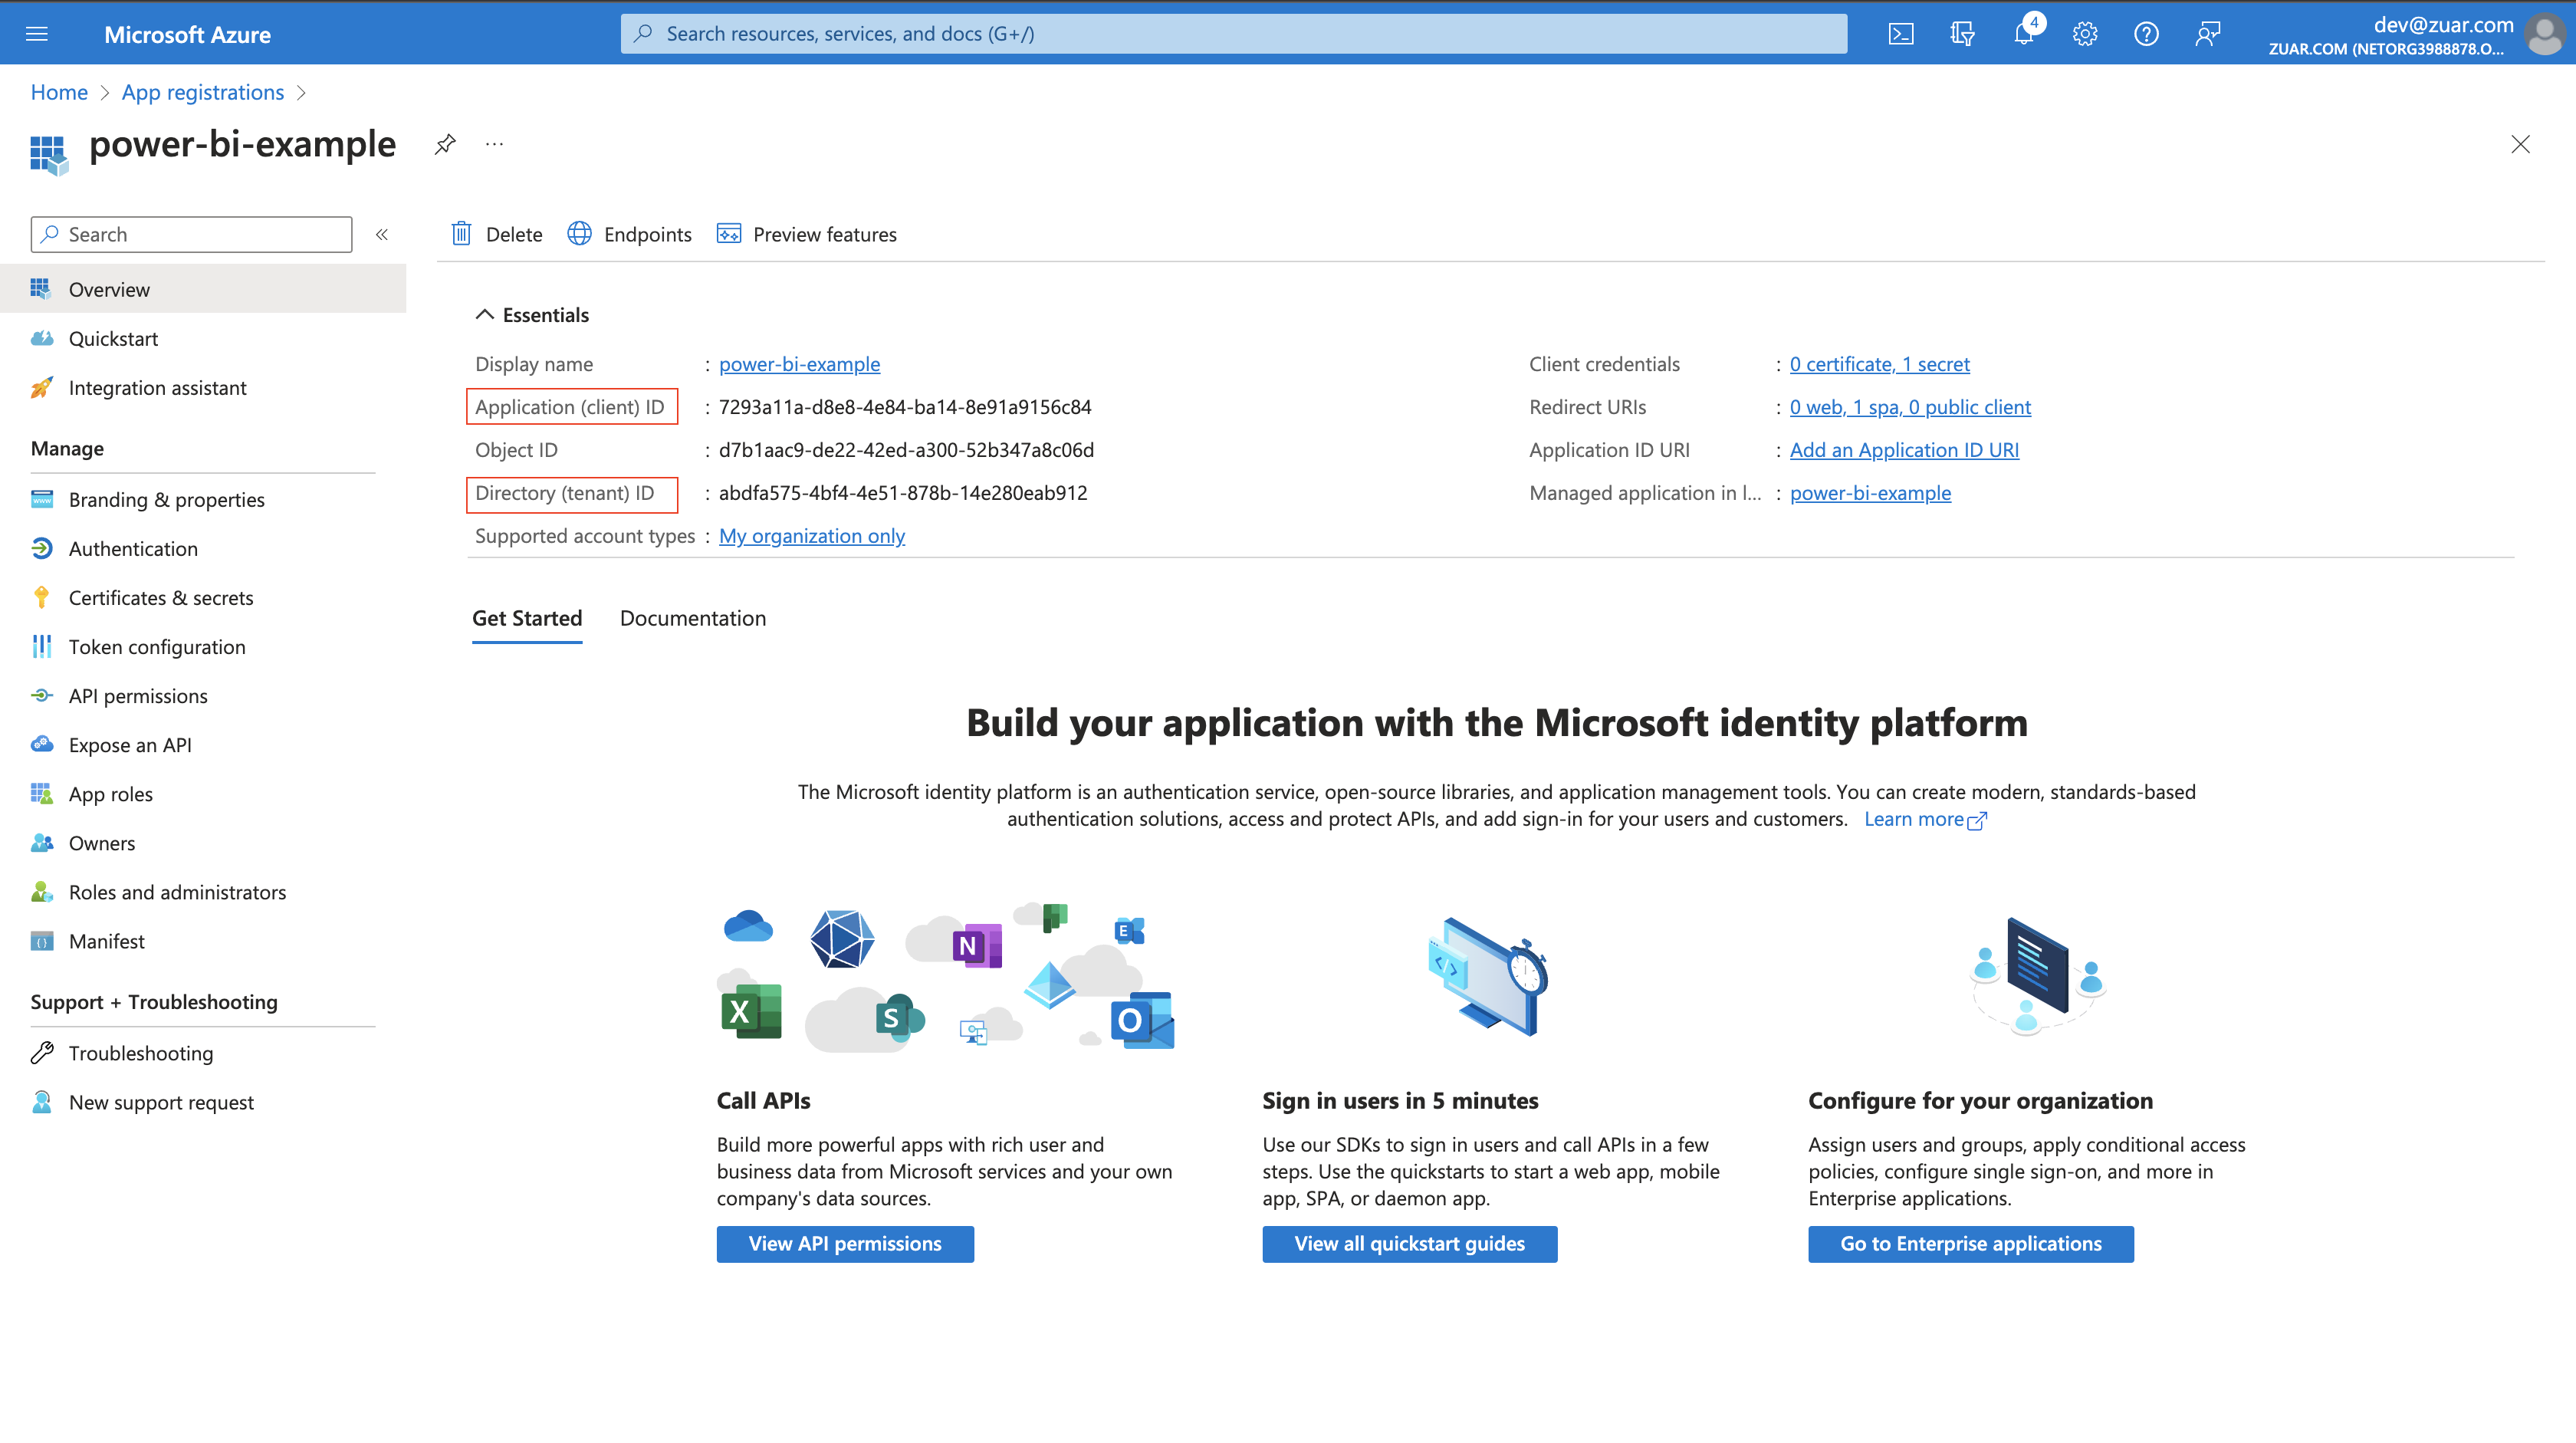The width and height of the screenshot is (2576, 1443).
Task: Open New support request
Action: click(203, 1101)
